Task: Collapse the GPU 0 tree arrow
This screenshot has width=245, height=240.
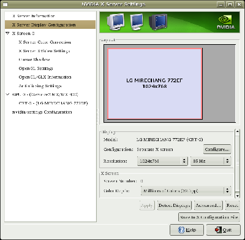Action: click(x=8, y=95)
